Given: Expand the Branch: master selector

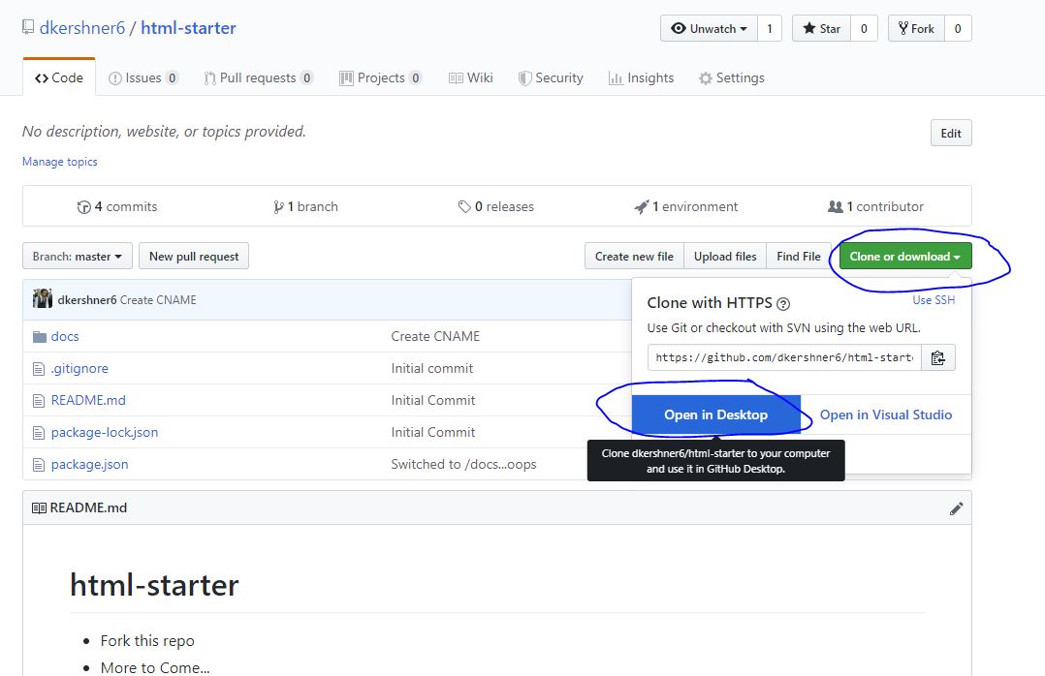Looking at the screenshot, I should click(x=78, y=256).
